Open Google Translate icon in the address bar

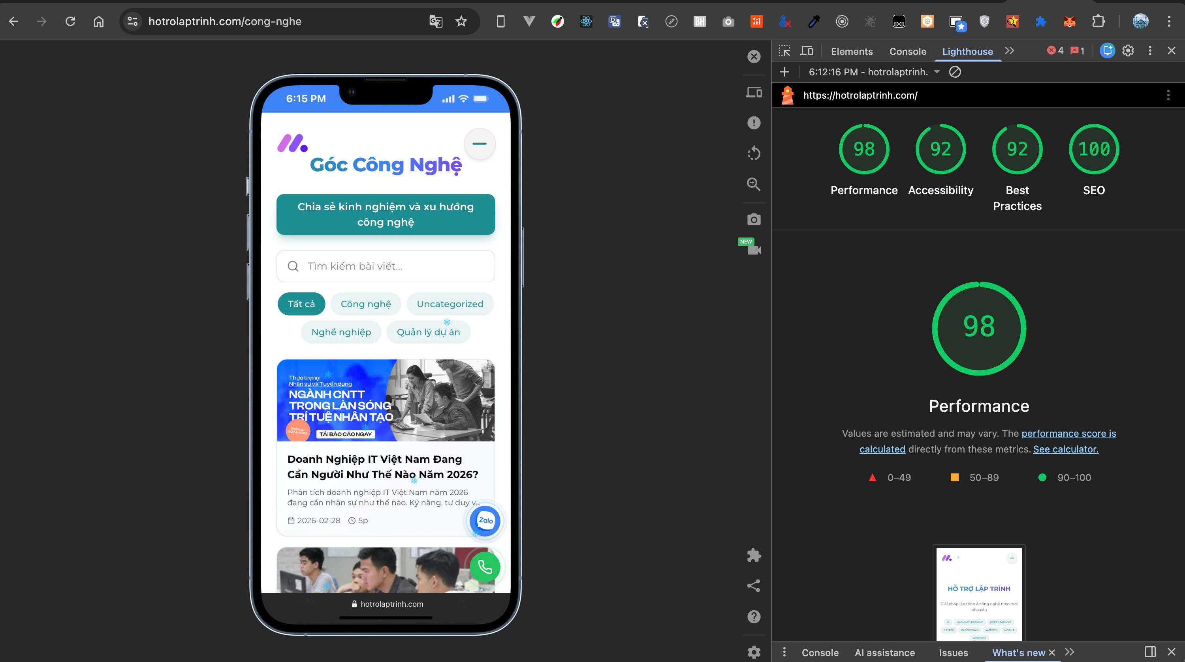pyautogui.click(x=435, y=21)
